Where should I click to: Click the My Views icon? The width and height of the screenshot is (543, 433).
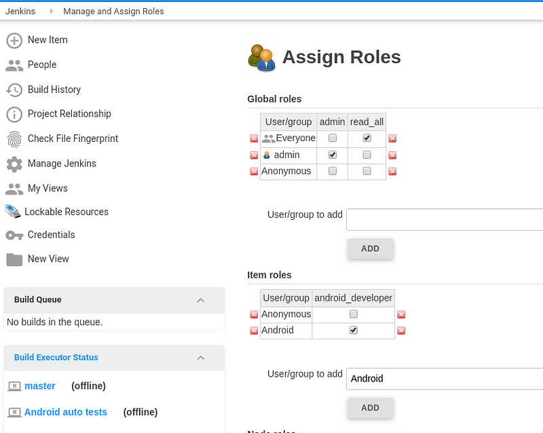14,189
